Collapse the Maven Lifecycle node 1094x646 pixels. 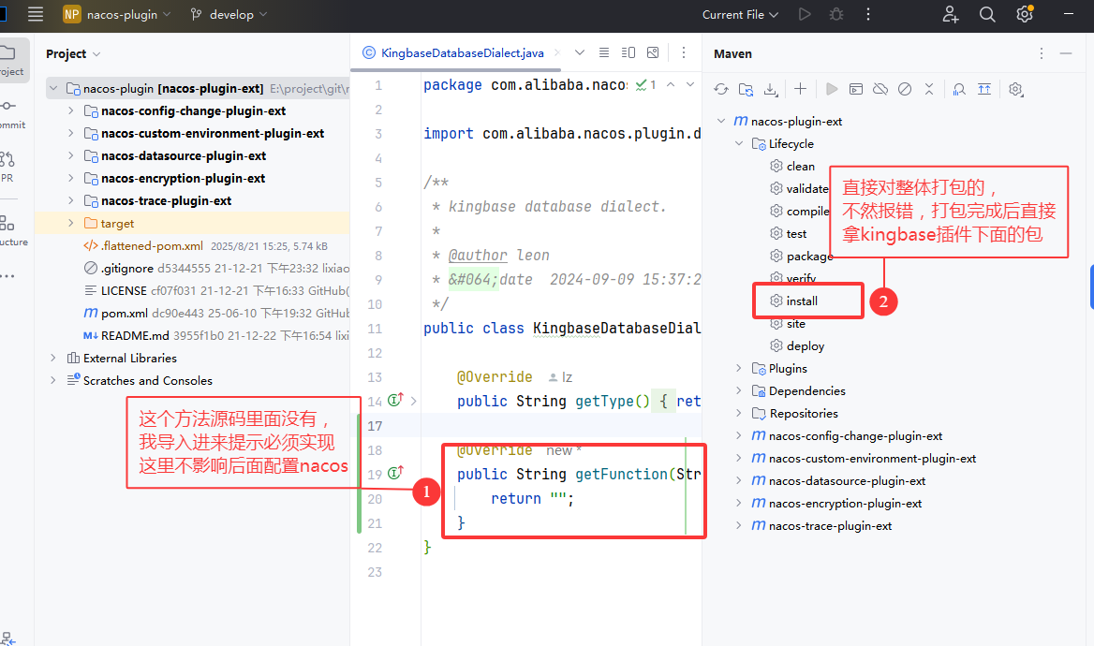739,143
